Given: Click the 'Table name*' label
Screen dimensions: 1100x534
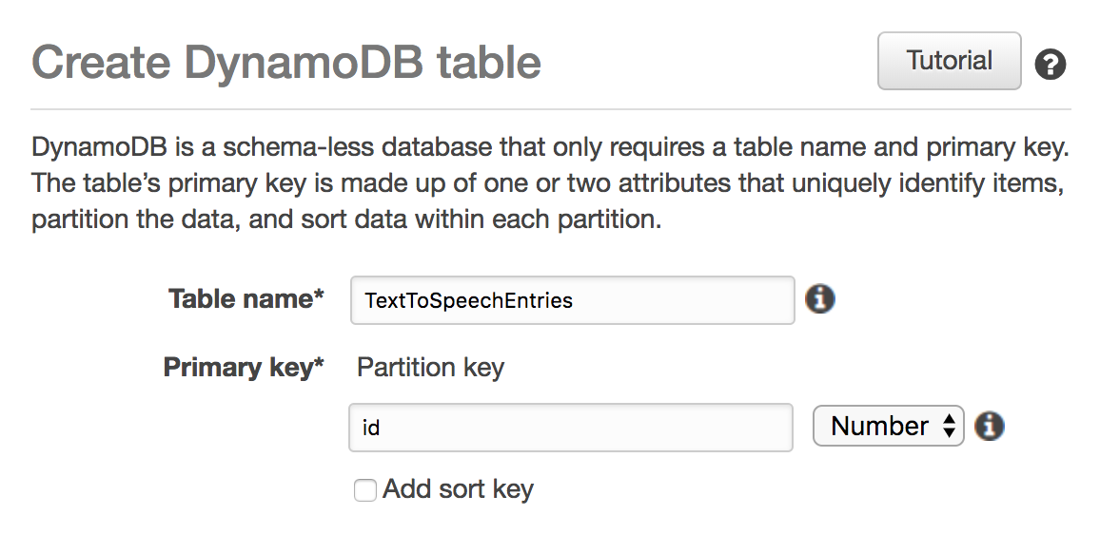Looking at the screenshot, I should (x=246, y=298).
